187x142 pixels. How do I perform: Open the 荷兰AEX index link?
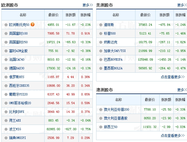coord(15,120)
